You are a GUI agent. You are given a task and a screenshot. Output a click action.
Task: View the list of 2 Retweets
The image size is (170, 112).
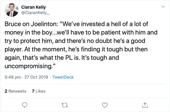[16, 91]
